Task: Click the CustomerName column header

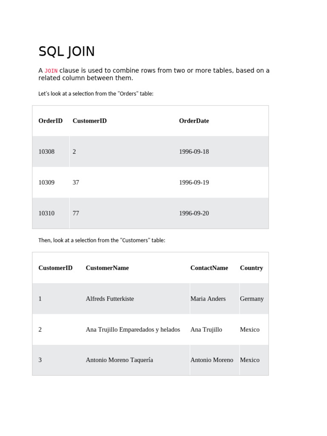Action: 107,268
